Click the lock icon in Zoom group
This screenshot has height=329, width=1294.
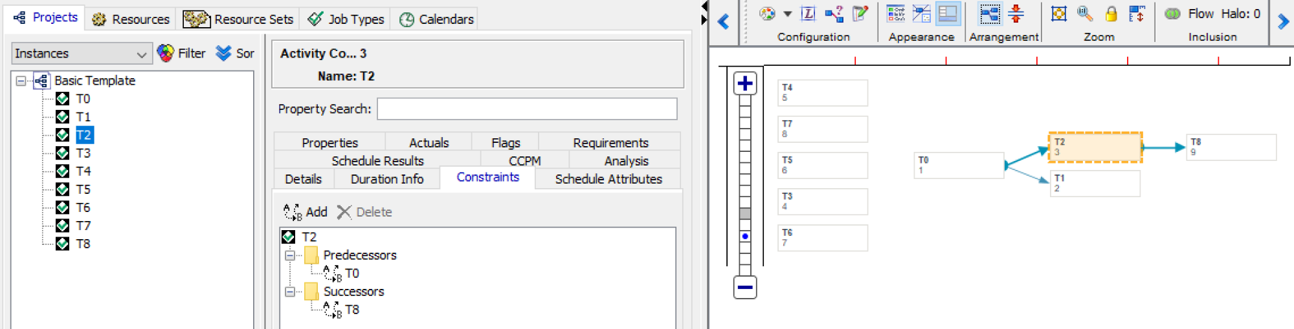[1111, 14]
